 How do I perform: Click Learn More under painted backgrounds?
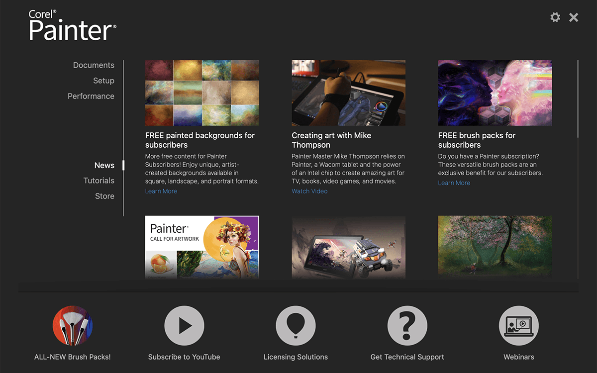[x=161, y=191]
